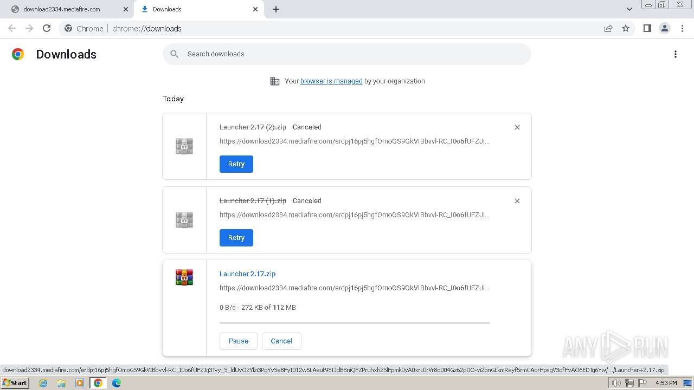Screen dimensions: 694x390
Task: Open a new tab with plus button
Action: [x=276, y=9]
